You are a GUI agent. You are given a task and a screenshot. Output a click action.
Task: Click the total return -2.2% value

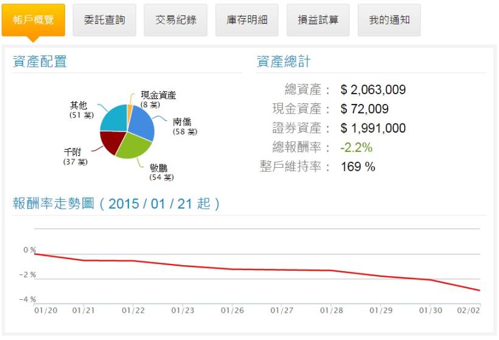(x=356, y=148)
